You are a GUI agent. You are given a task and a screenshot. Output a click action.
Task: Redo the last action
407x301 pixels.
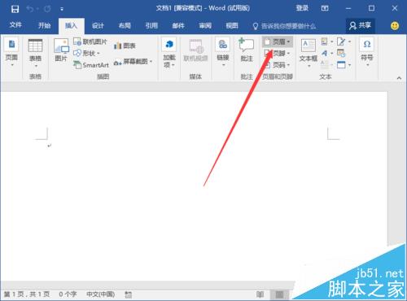pyautogui.click(x=47, y=9)
